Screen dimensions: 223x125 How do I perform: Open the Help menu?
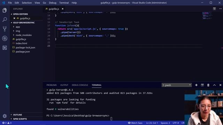click(74, 3)
